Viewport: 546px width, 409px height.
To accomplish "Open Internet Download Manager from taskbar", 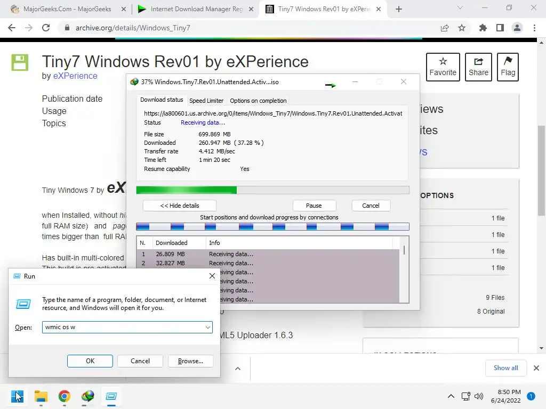I will [x=88, y=396].
